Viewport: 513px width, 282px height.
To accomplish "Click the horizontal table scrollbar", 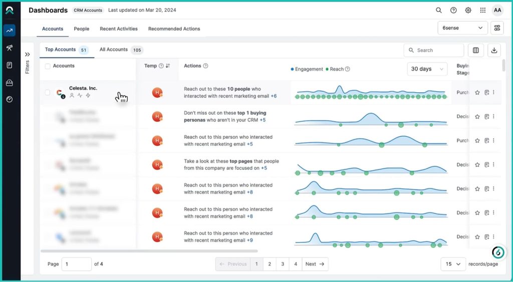I will click(x=149, y=251).
